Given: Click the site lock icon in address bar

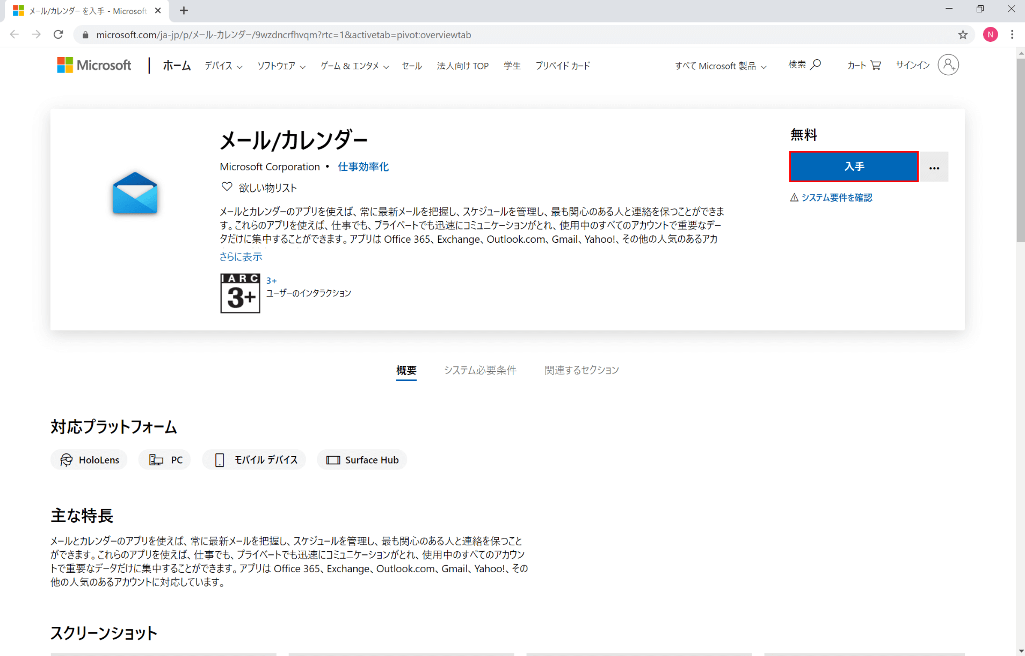Looking at the screenshot, I should (x=85, y=35).
